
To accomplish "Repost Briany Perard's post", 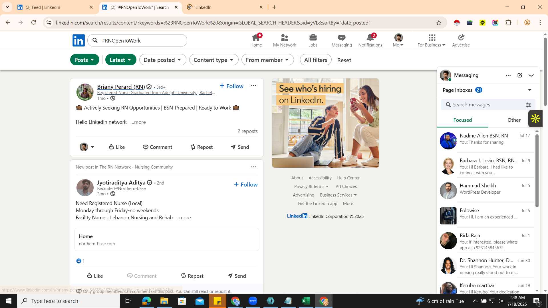I will click(202, 147).
